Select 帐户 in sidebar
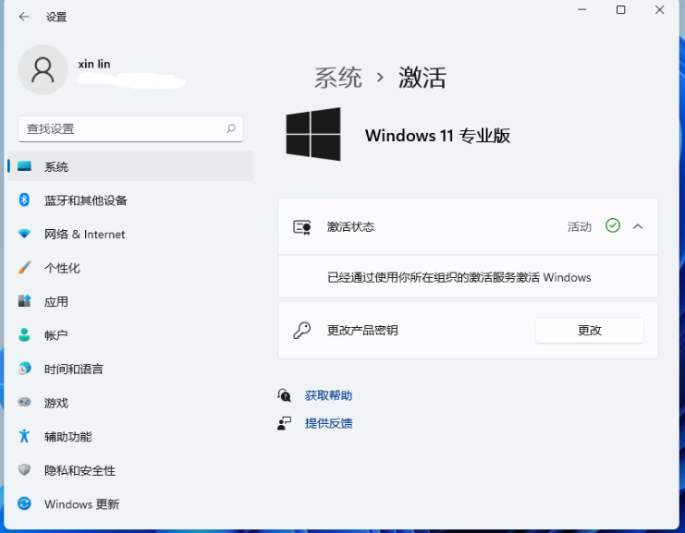 pos(130,334)
